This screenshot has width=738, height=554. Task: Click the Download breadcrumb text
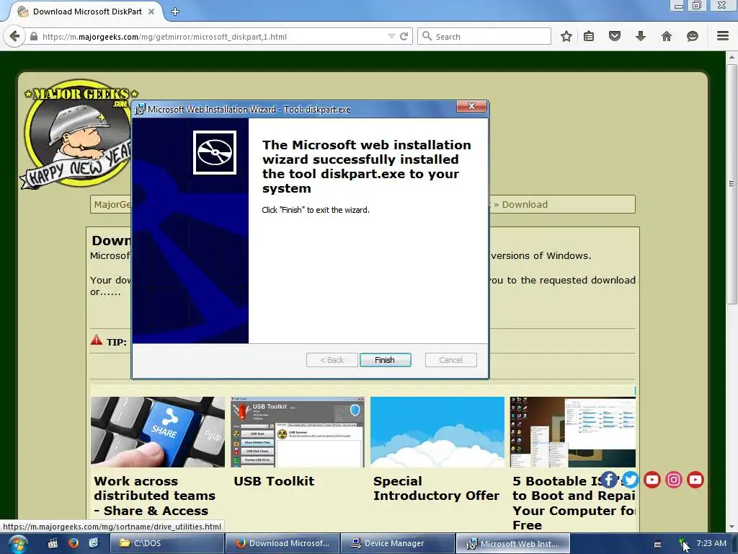(525, 204)
